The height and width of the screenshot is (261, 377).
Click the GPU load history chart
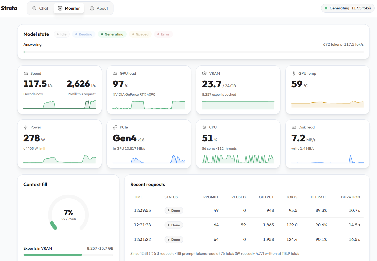coord(149,105)
